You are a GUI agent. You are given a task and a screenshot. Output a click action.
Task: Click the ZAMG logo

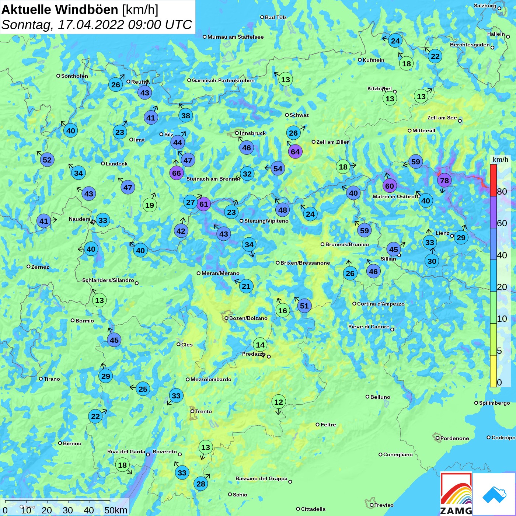tap(456, 494)
